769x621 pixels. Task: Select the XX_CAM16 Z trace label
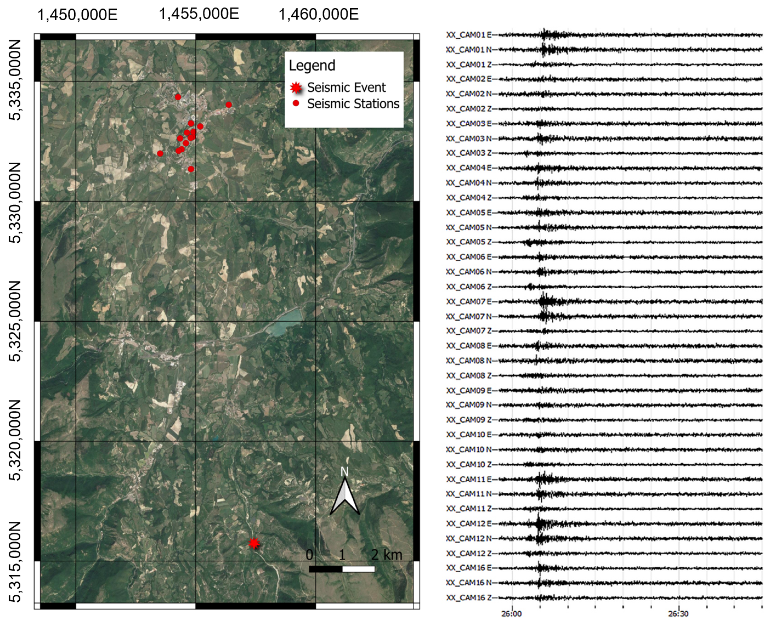click(x=469, y=597)
